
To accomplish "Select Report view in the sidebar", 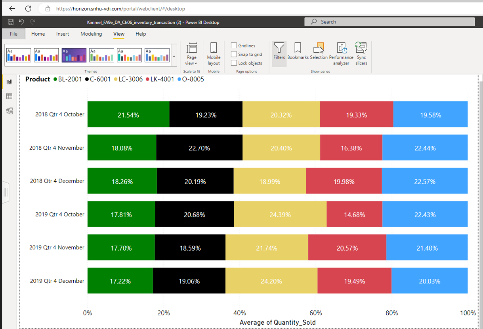I will click(x=9, y=81).
